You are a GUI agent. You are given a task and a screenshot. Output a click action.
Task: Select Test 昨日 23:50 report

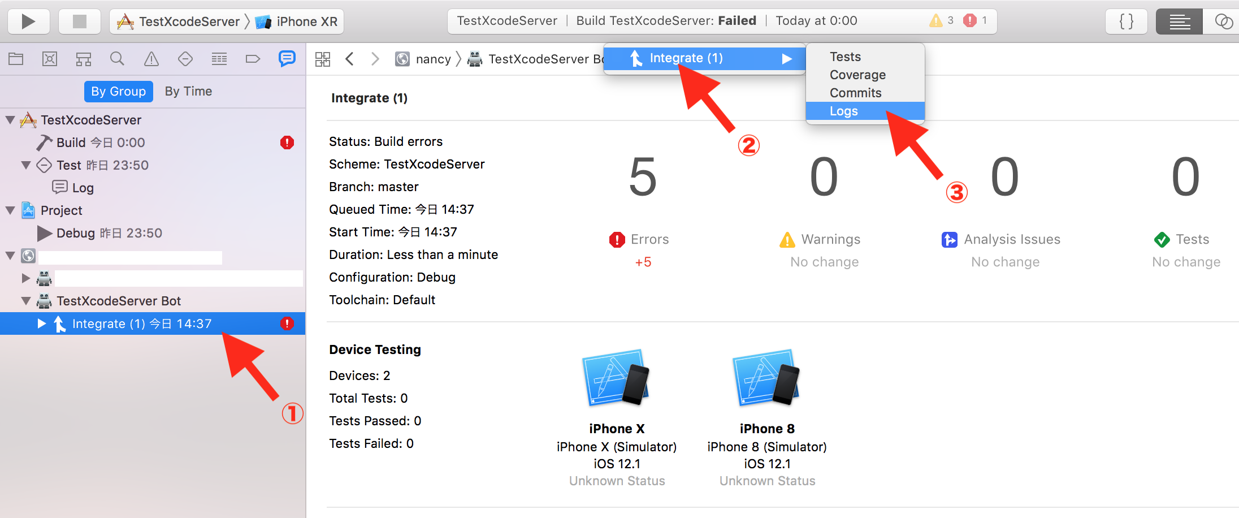[x=102, y=165]
